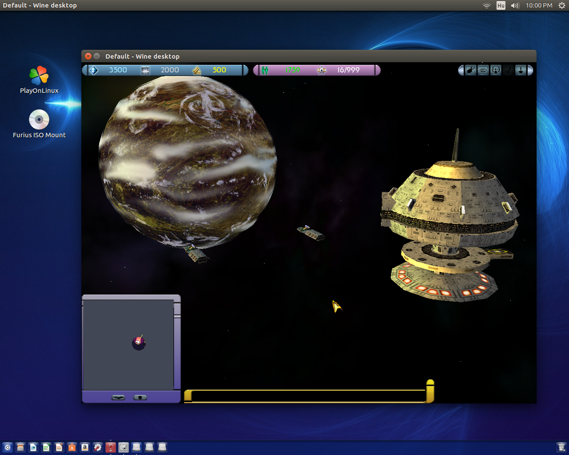Open the sound volume indicator
The height and width of the screenshot is (455, 569).
click(x=515, y=5)
